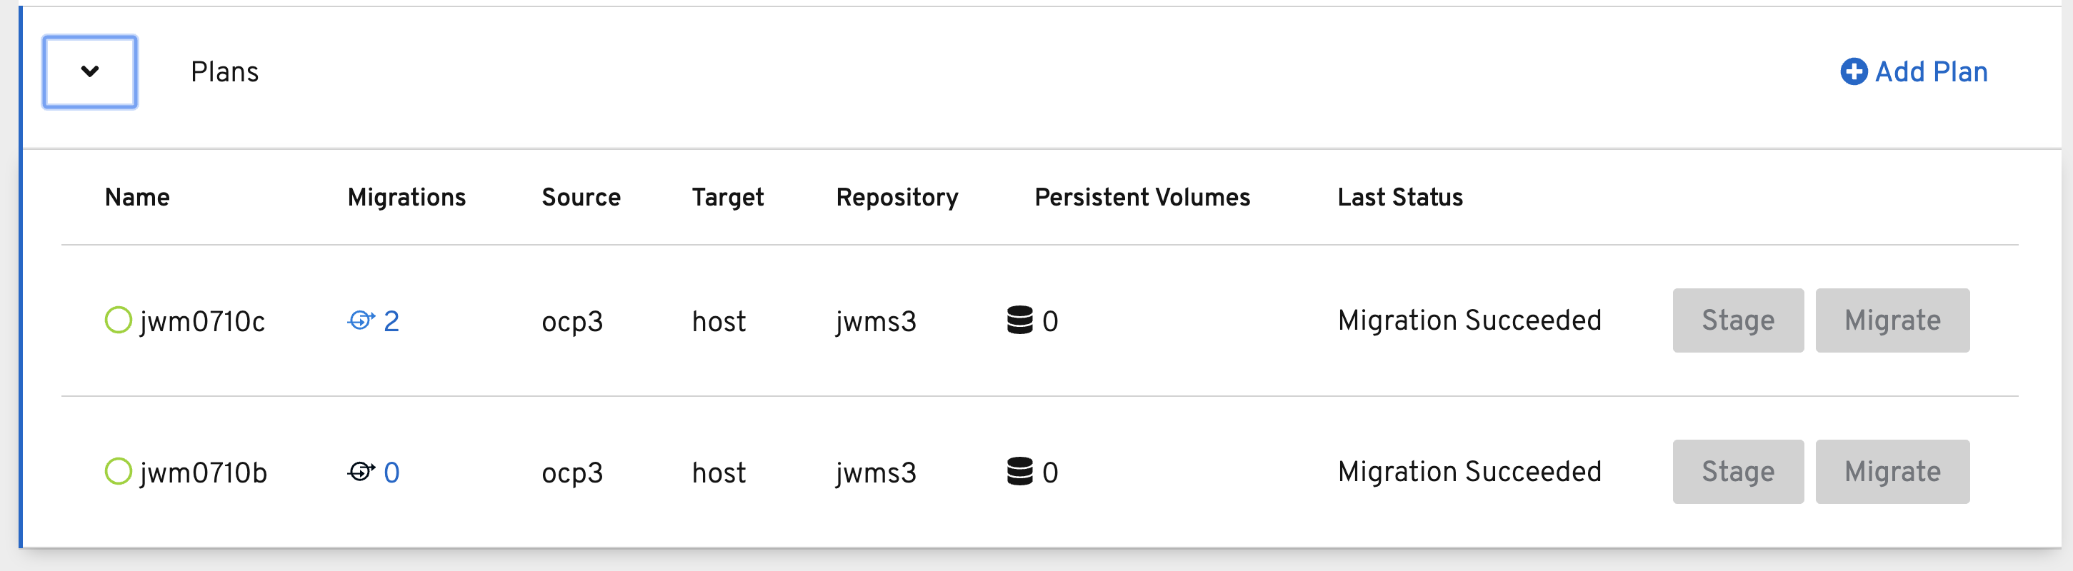2073x571 pixels.
Task: Click the jwm0710b green status circle
Action: (x=119, y=471)
